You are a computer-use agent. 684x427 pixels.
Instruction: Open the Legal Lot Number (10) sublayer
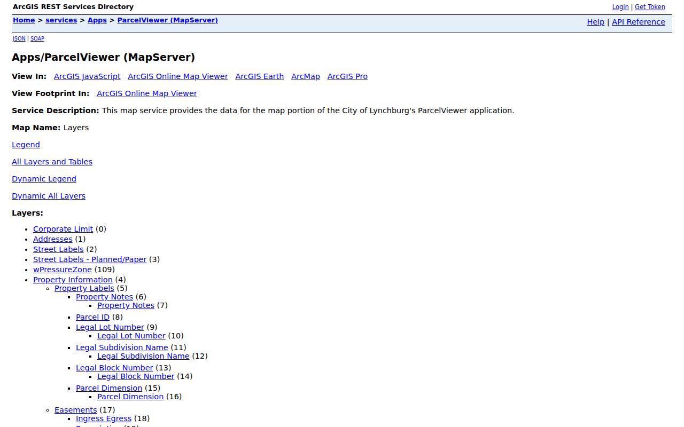[x=131, y=336]
